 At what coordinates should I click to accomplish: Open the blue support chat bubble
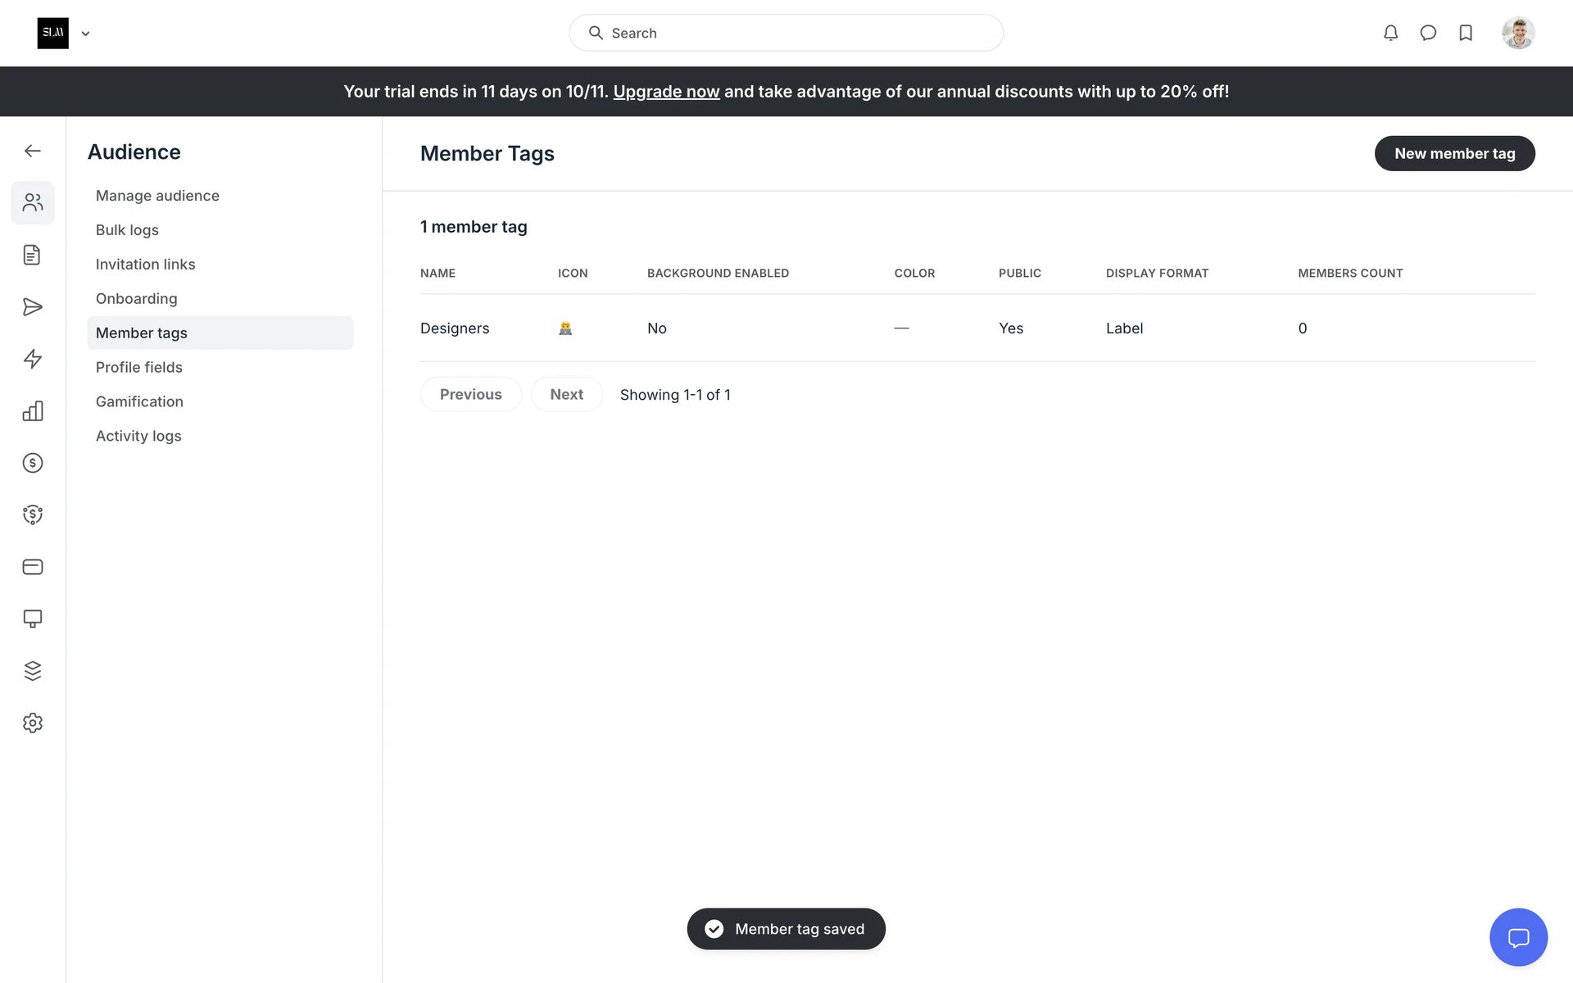point(1518,937)
